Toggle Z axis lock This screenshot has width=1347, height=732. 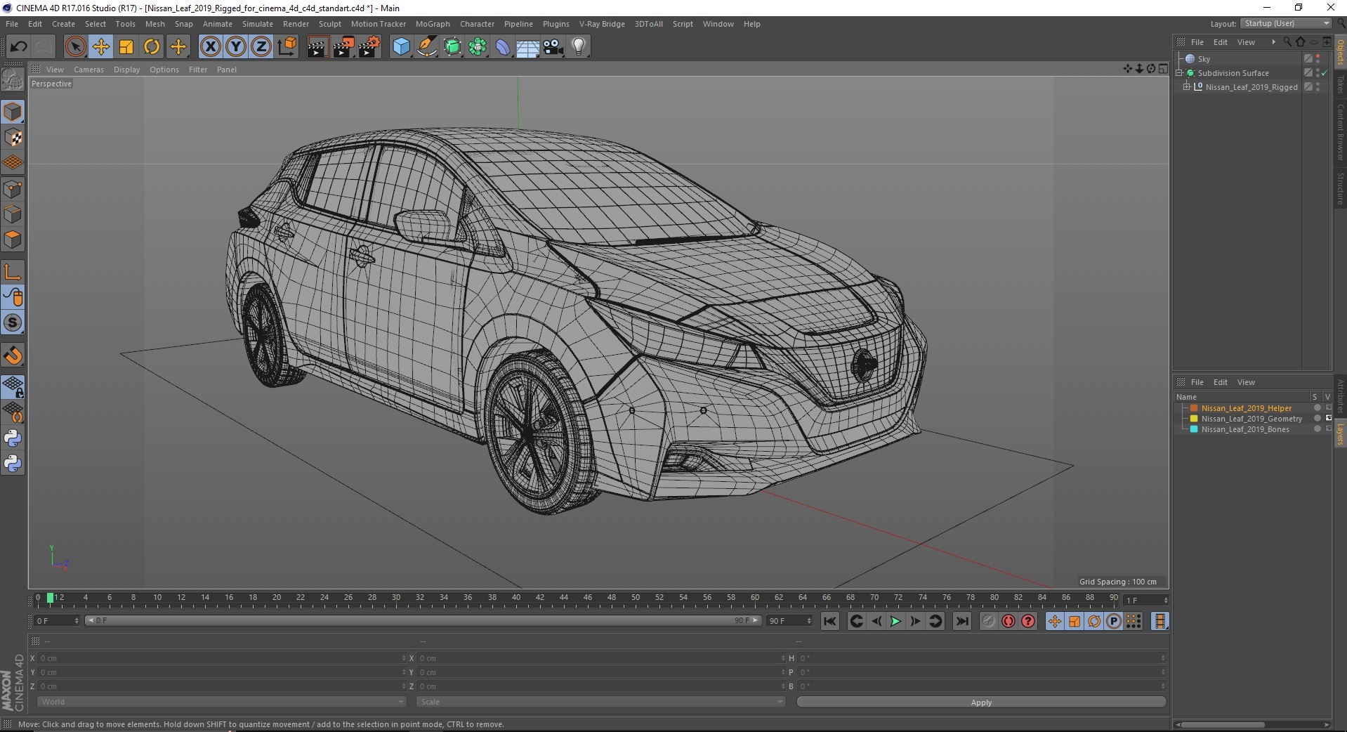click(261, 47)
